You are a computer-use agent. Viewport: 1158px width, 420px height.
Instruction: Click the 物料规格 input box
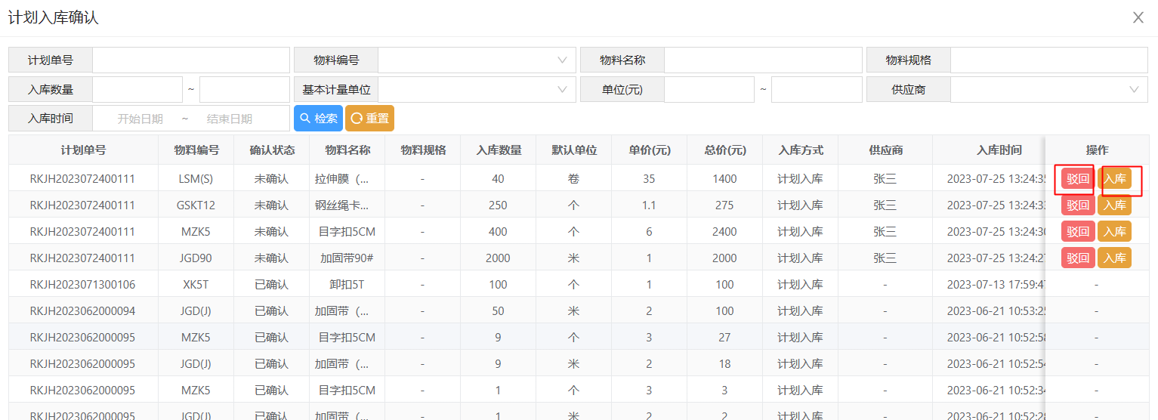pyautogui.click(x=1048, y=60)
